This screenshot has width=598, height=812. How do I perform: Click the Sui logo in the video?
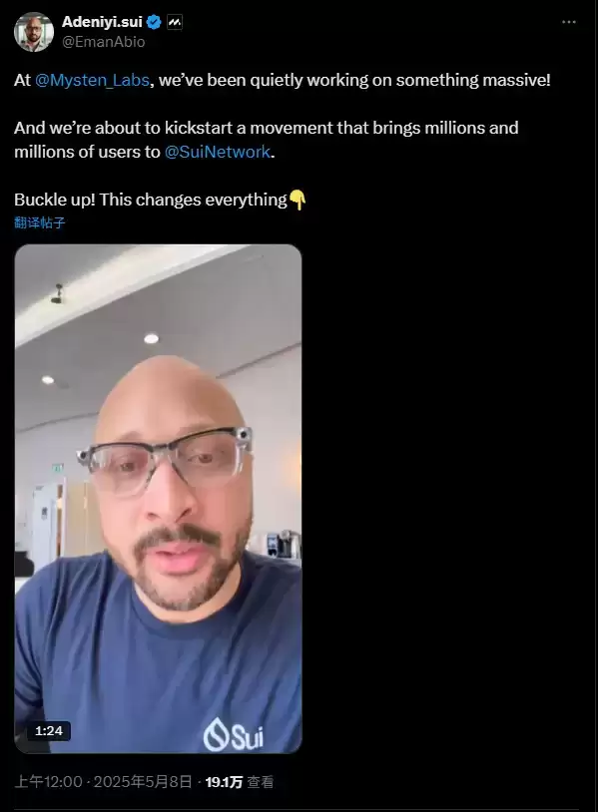(234, 734)
